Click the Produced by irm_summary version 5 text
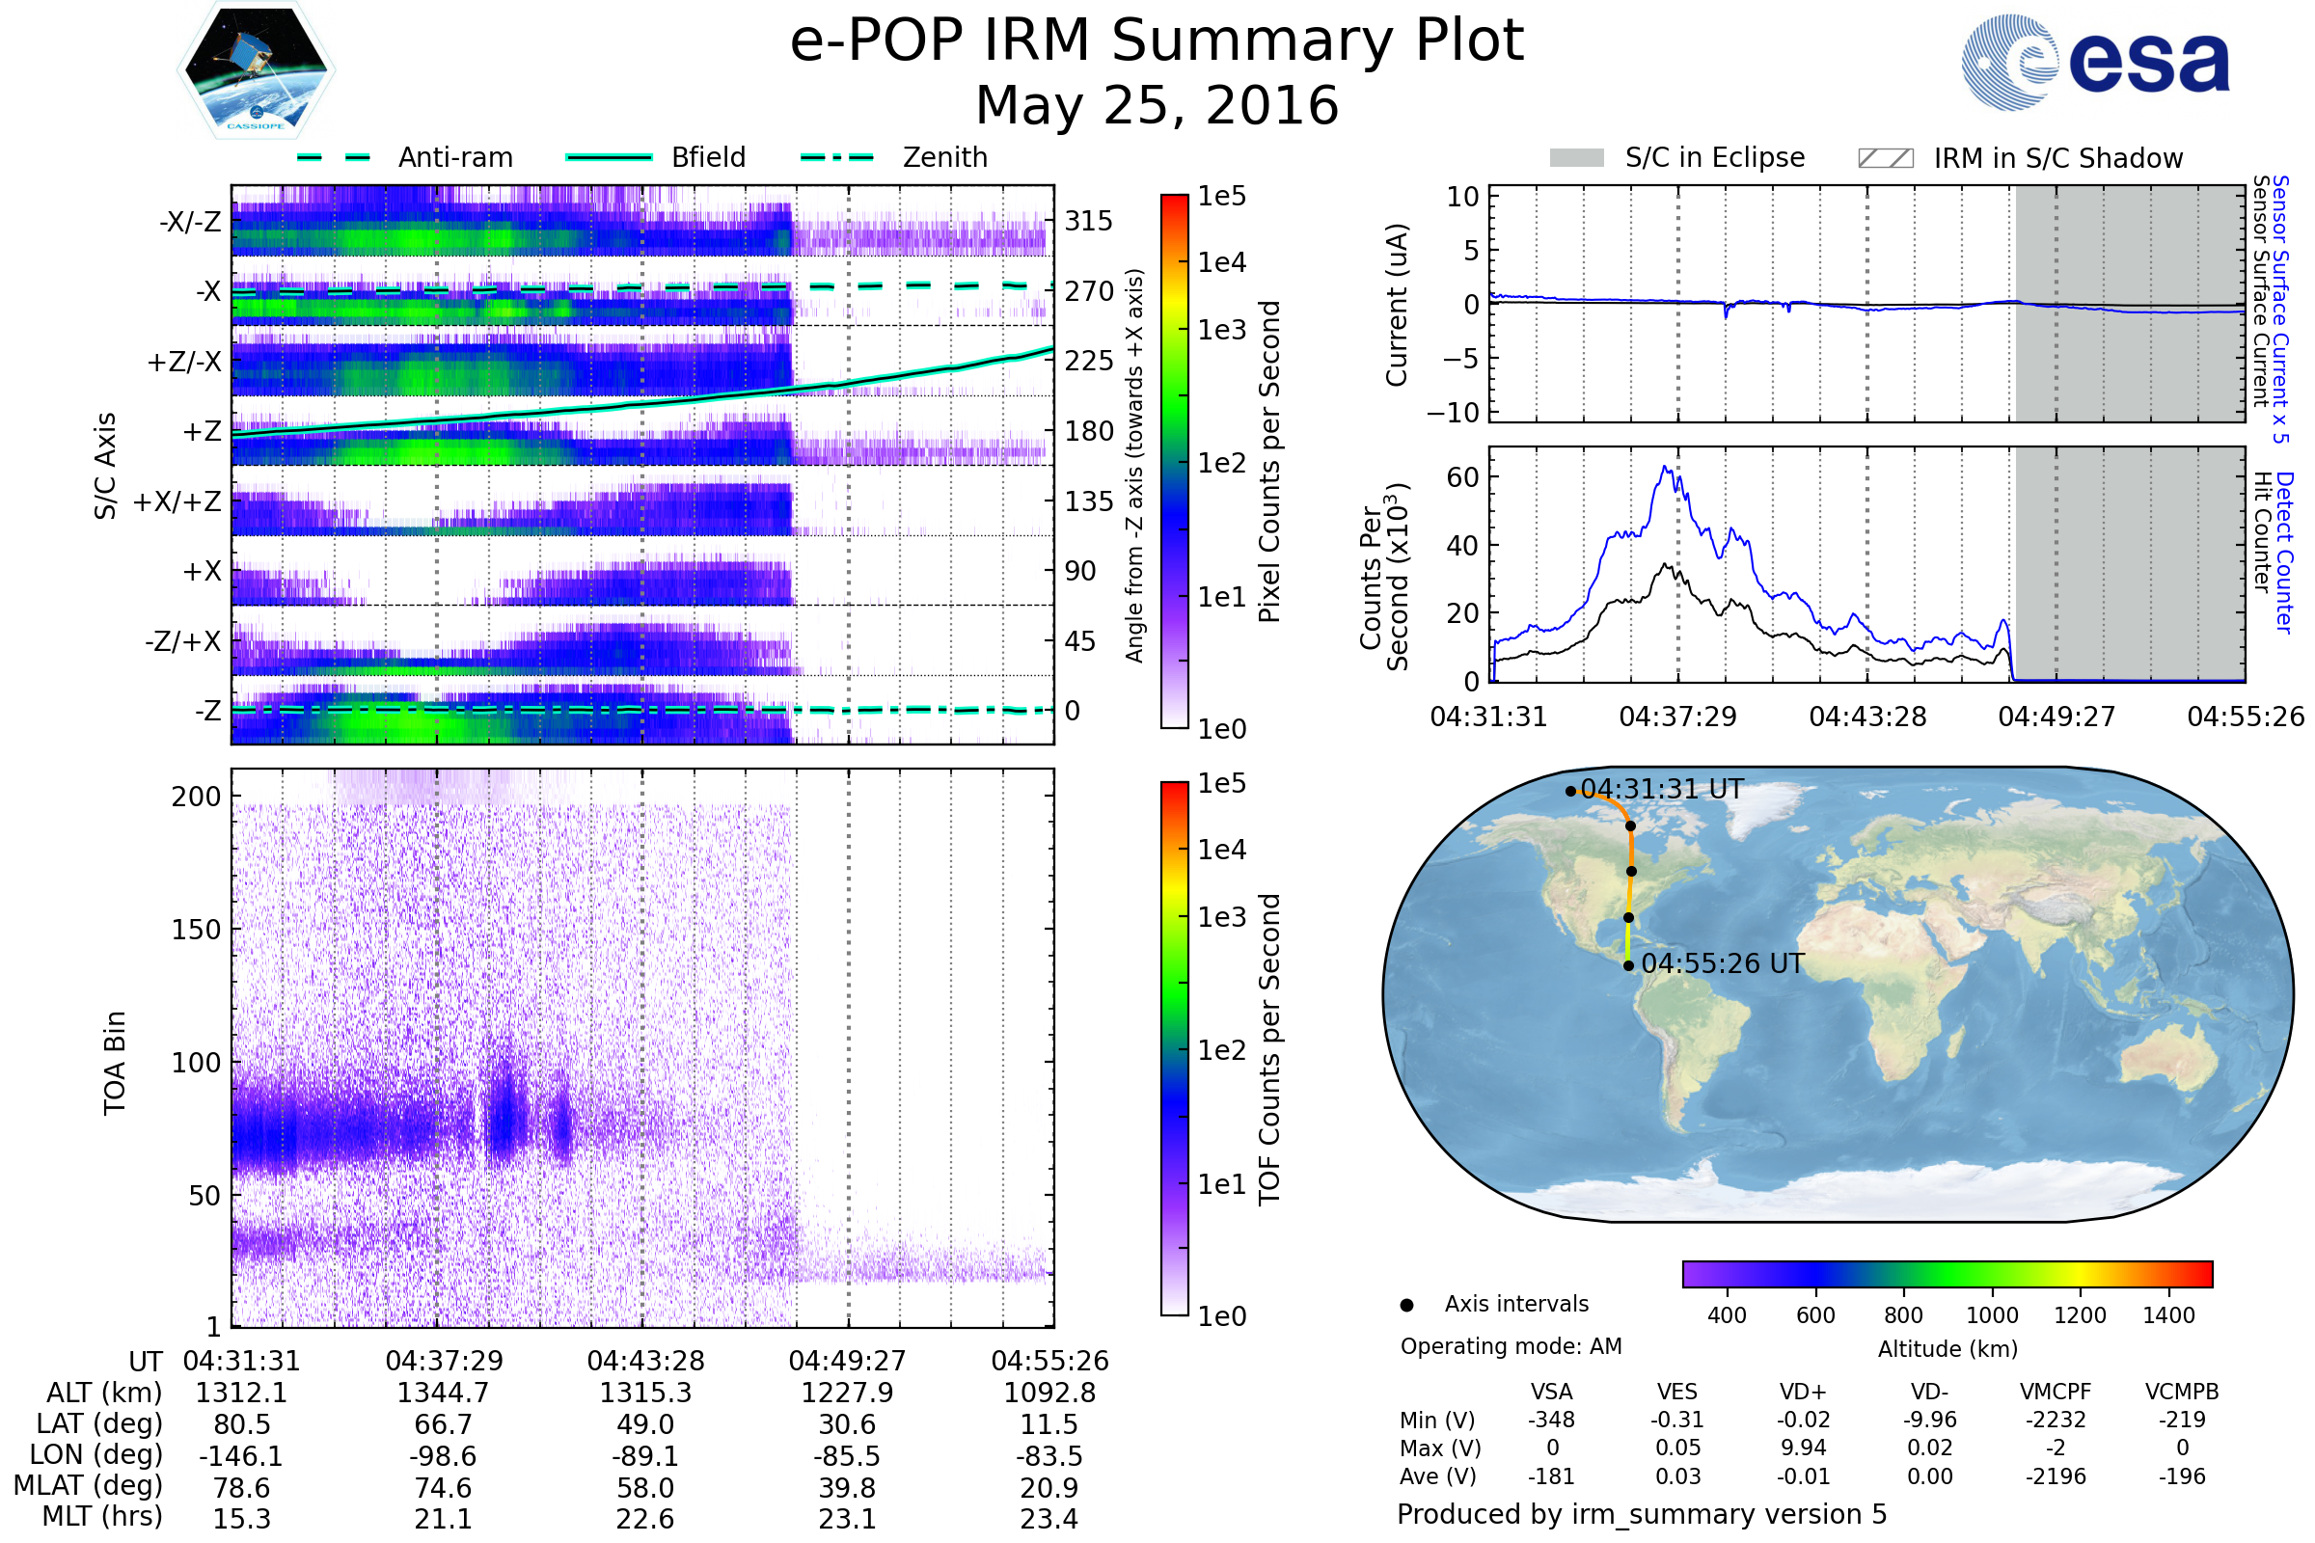The image size is (2315, 1543). pos(1642,1513)
